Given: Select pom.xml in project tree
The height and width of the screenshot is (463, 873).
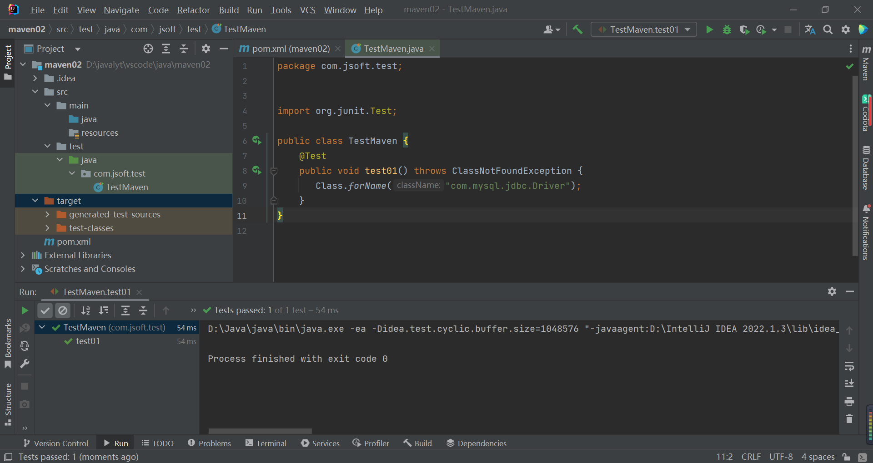Looking at the screenshot, I should (x=74, y=242).
